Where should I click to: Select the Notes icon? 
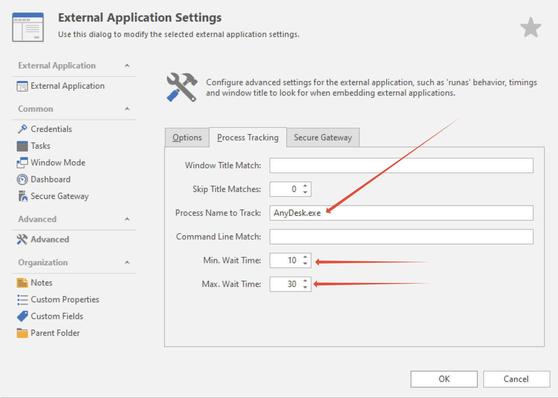point(22,283)
